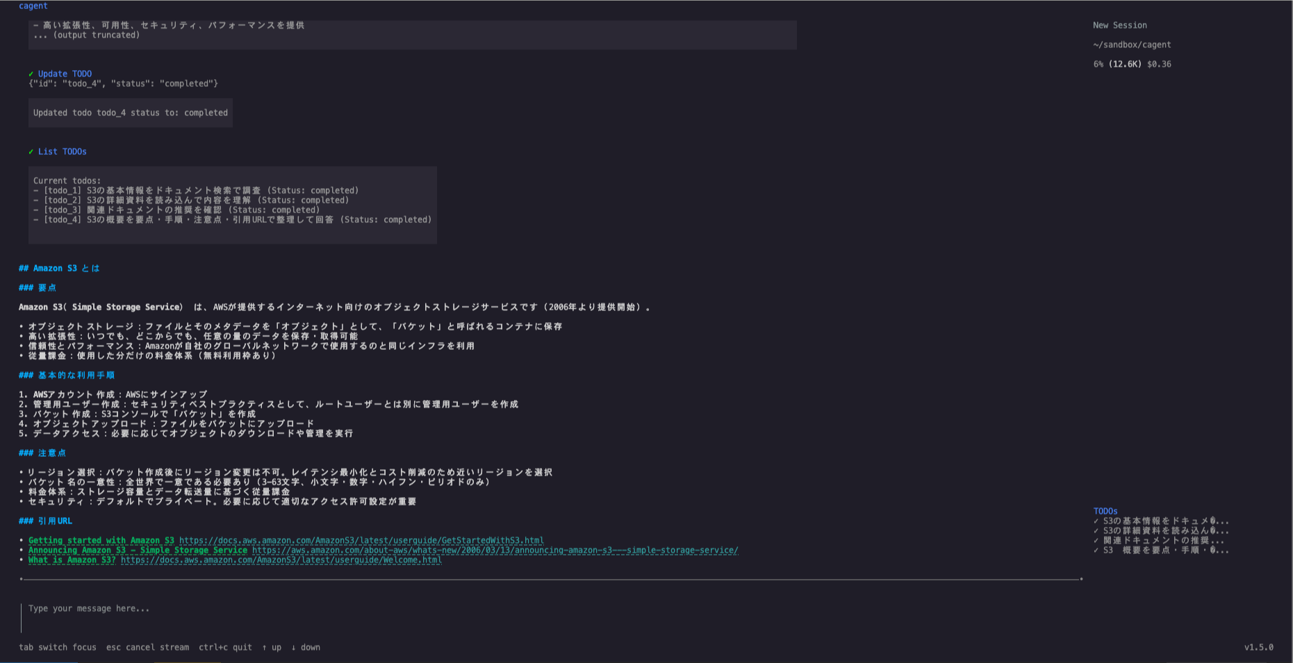Image resolution: width=1293 pixels, height=663 pixels.
Task: Select the 'List TODOs' tool call header
Action: click(63, 151)
